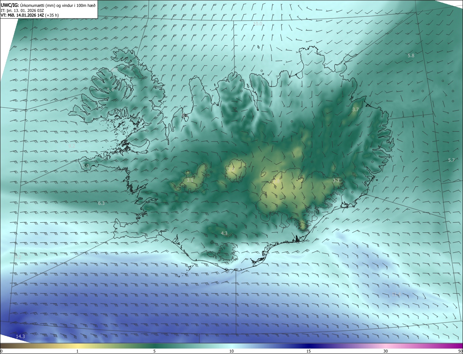The width and height of the screenshot is (463, 354).
Task: Click the map value label '5.7'
Action: [x=451, y=160]
